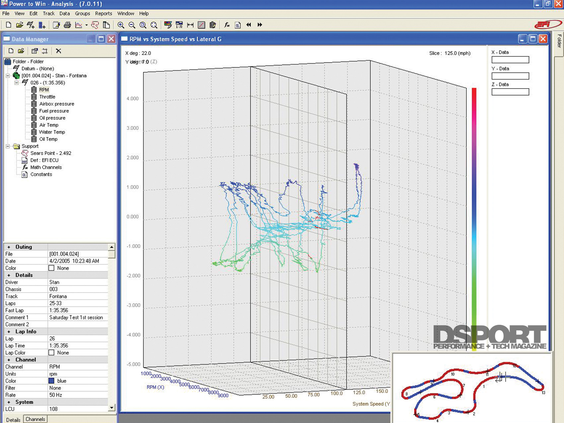Click the math channel fx toolbar icon
Image resolution: width=564 pixels, height=423 pixels.
227,25
